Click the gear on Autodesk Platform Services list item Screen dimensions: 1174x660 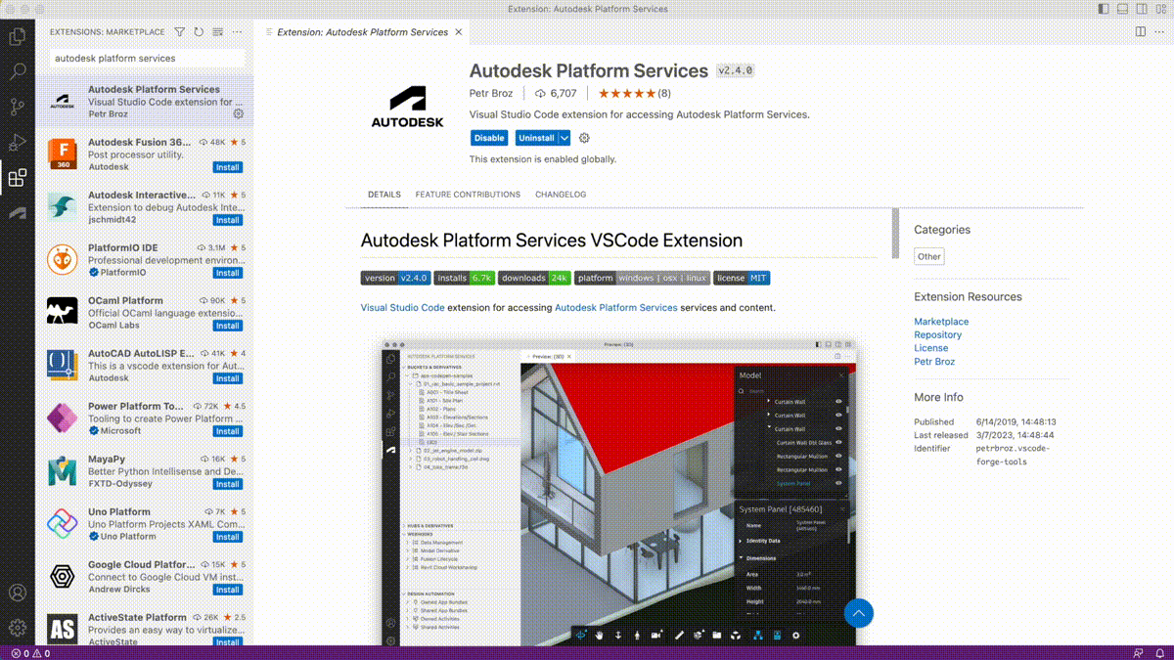(238, 114)
